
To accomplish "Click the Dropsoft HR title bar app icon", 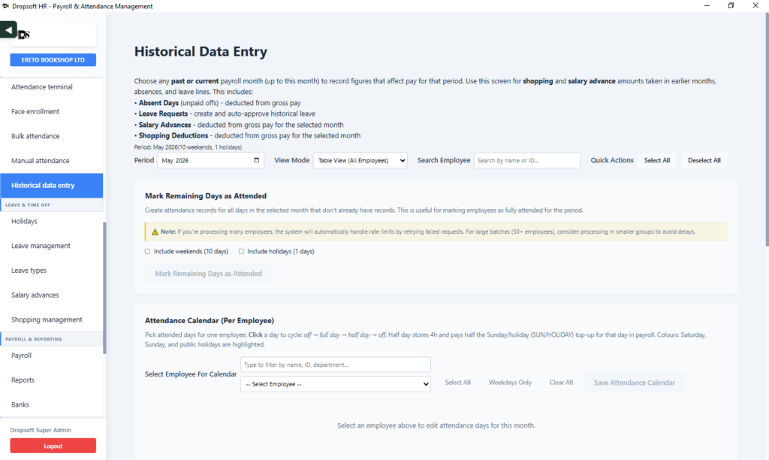I will [6, 6].
